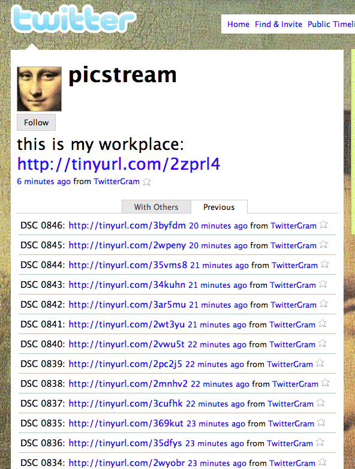Star the DSC 0845 tweet
Viewport: 355px width, 469px height.
pos(324,245)
